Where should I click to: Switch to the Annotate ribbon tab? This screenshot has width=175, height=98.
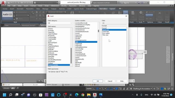coord(20,9)
